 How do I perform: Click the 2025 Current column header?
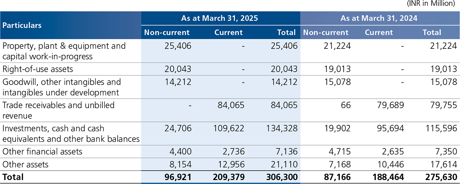coord(229,33)
